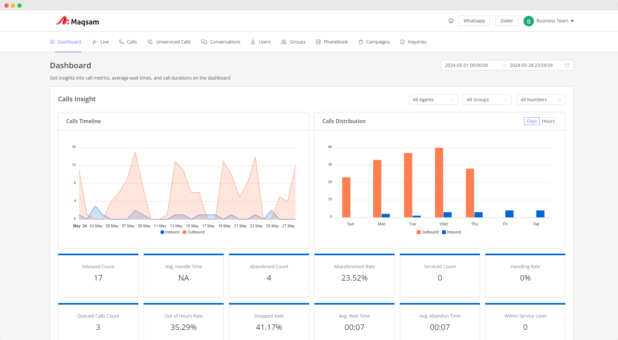
Task: Click the Campaigns clipboard icon
Action: tap(360, 42)
